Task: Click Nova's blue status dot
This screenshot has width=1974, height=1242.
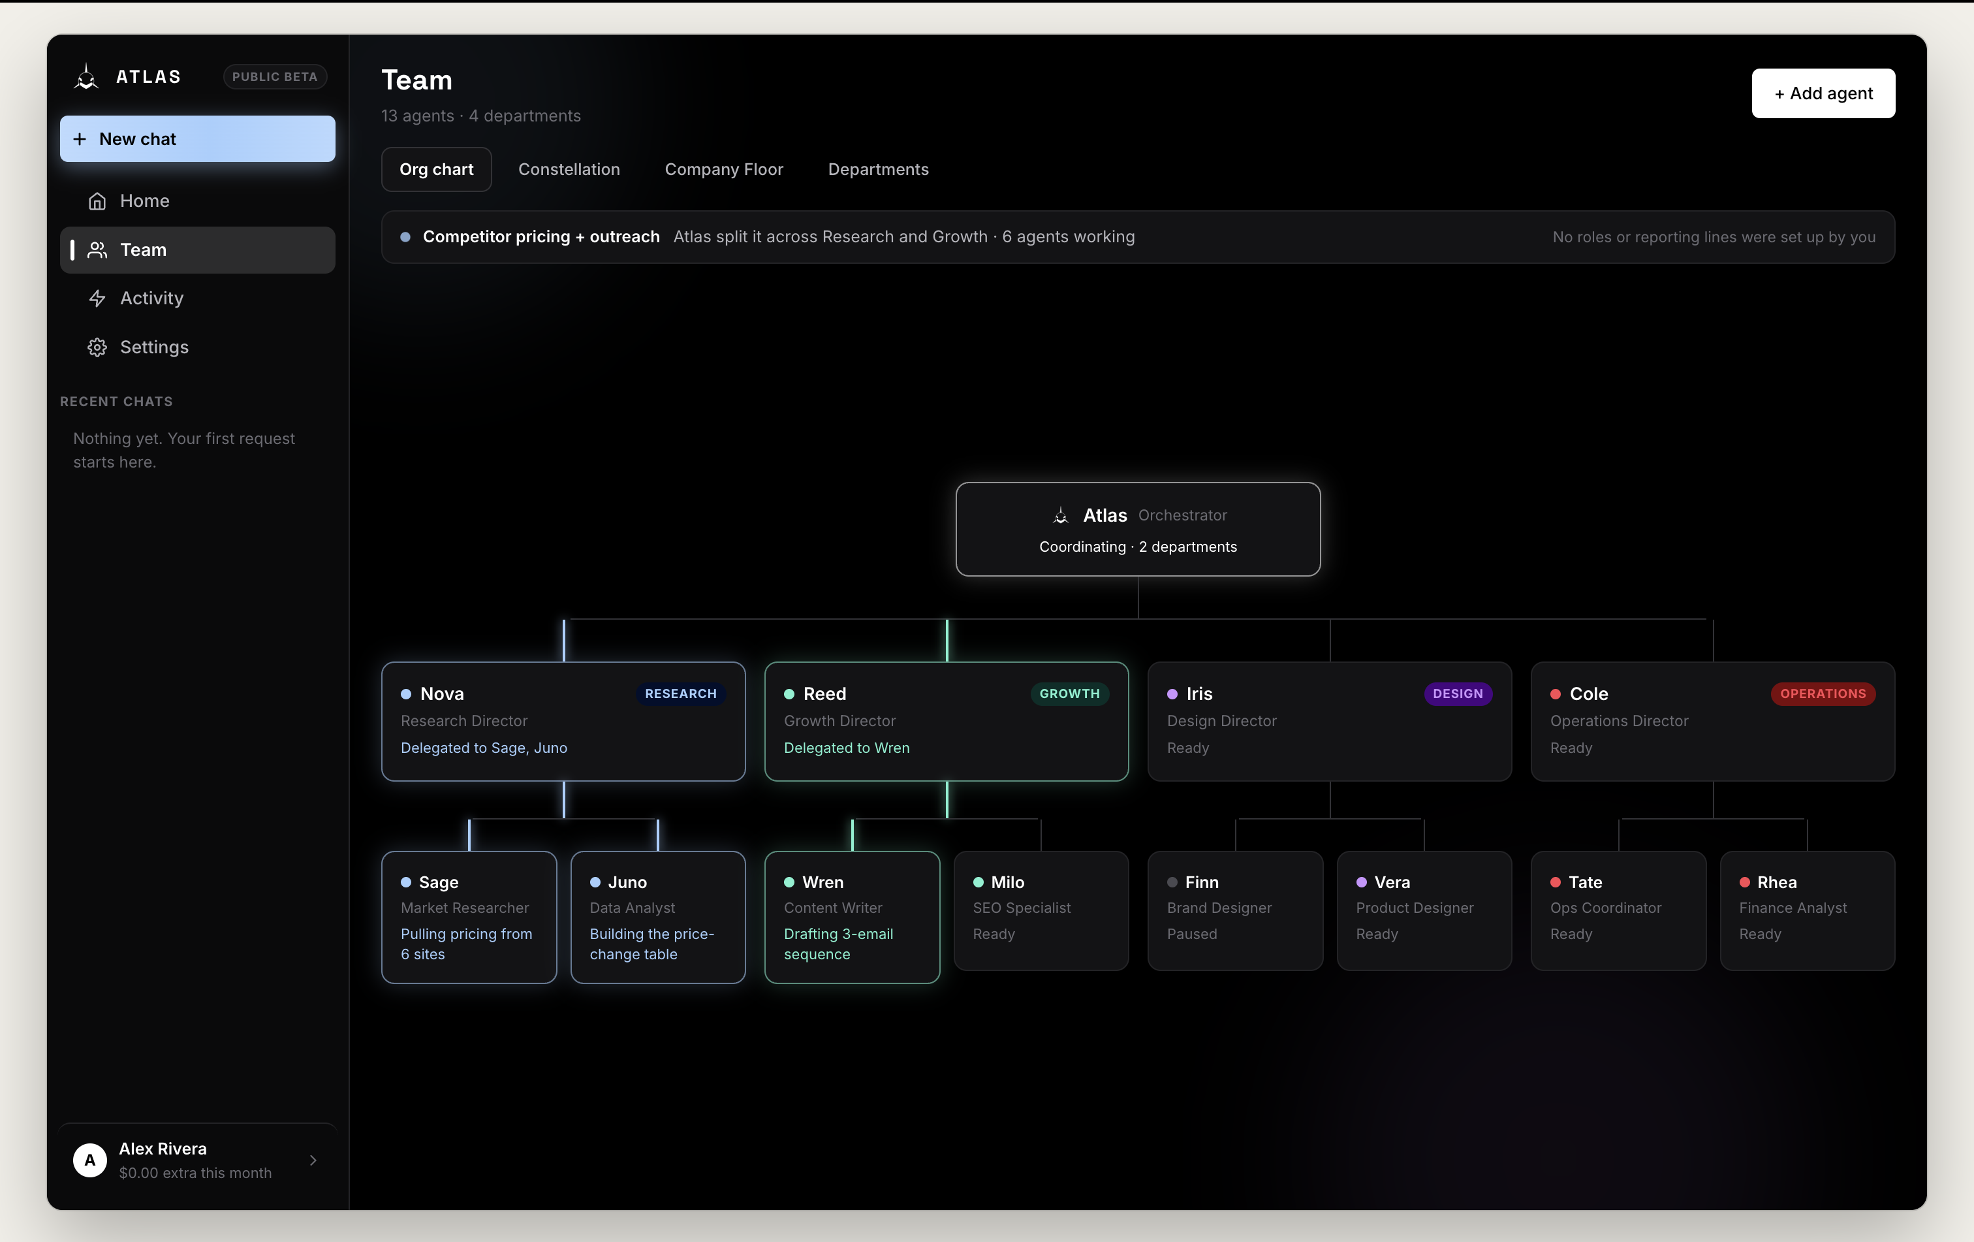Action: coord(406,694)
